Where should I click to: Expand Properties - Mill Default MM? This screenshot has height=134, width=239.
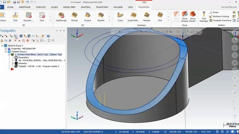[6, 49]
